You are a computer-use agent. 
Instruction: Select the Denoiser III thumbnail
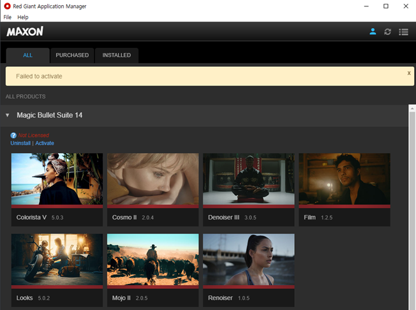[249, 179]
